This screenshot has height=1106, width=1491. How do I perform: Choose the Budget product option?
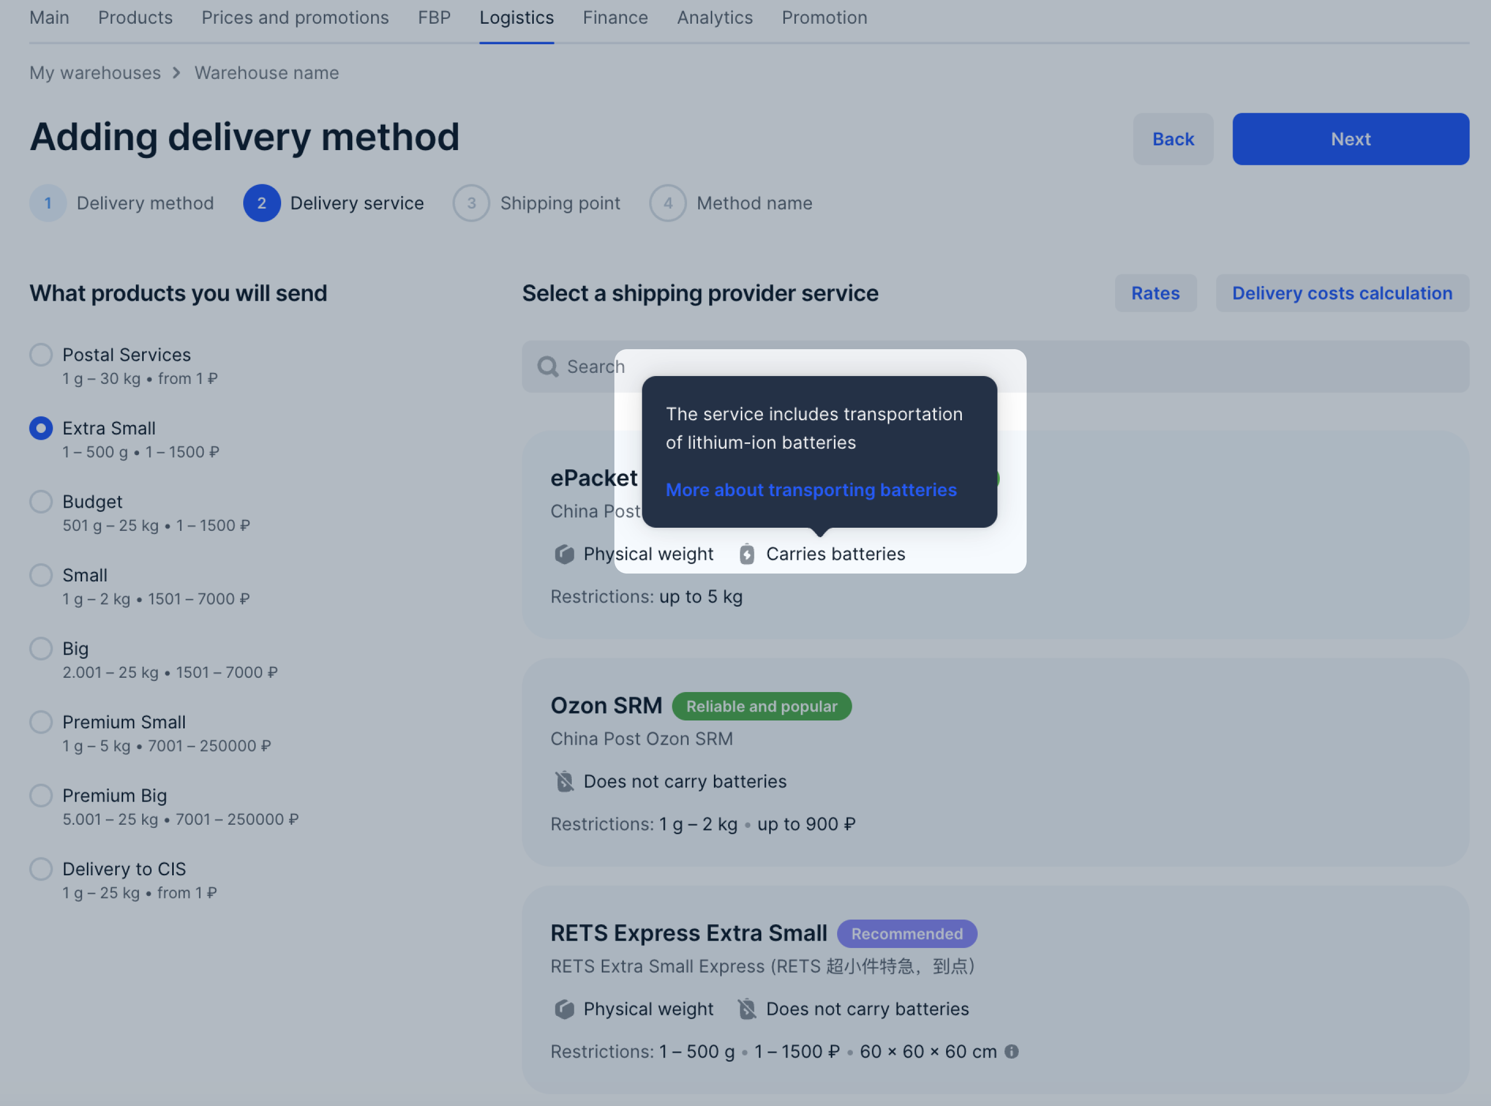tap(41, 502)
